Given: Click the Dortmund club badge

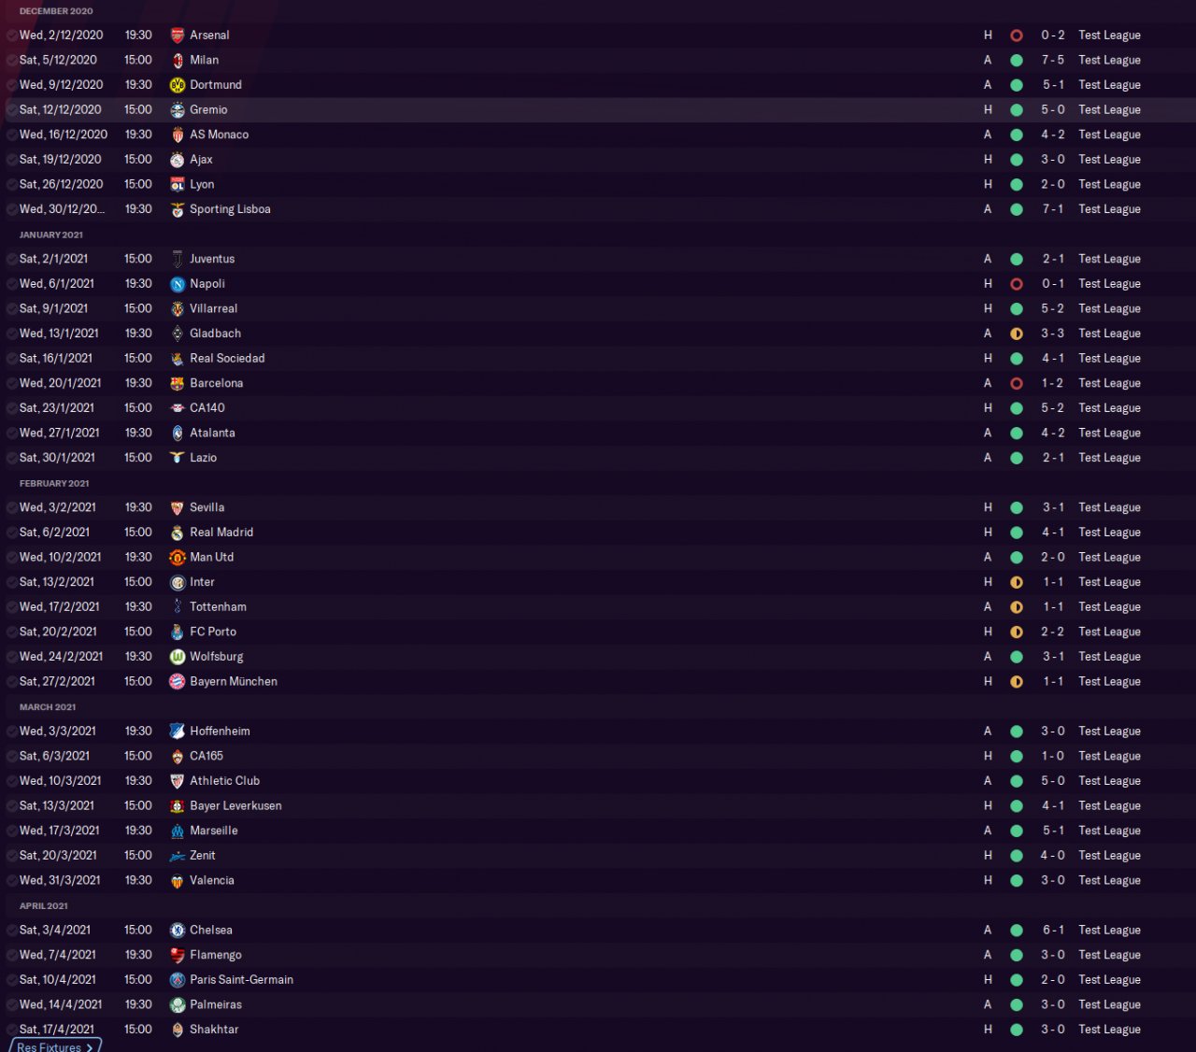Looking at the screenshot, I should (x=178, y=85).
